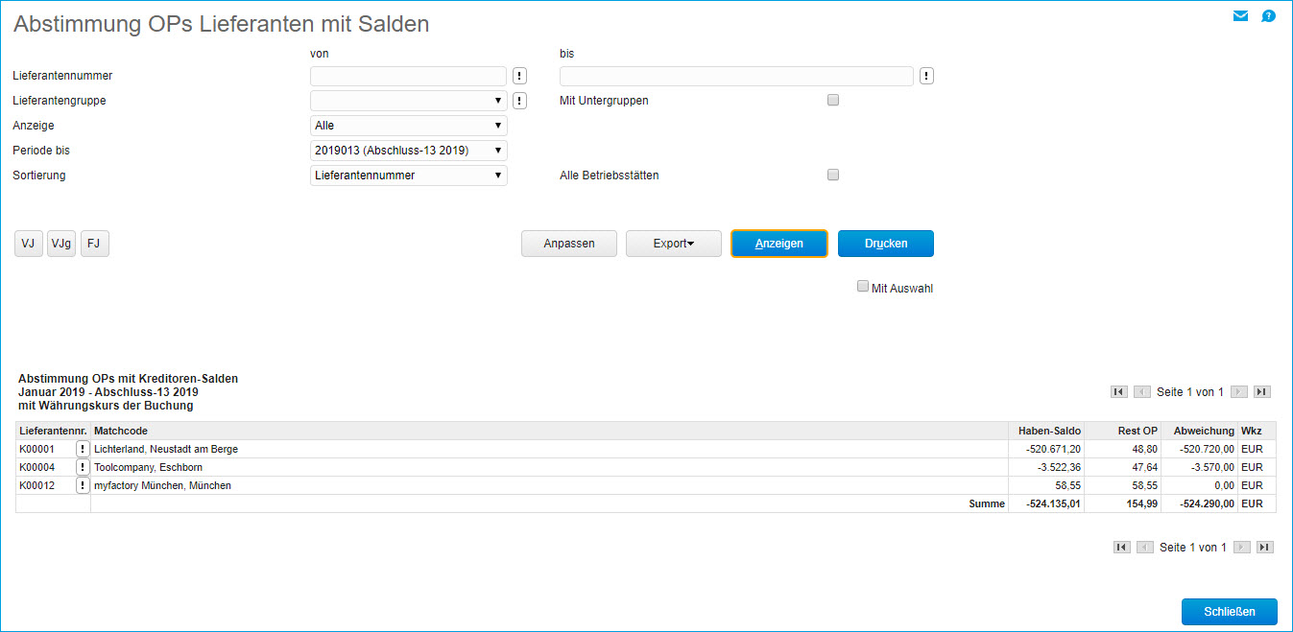1293x632 pixels.
Task: Open details icon for supplier K00001
Action: (x=83, y=449)
